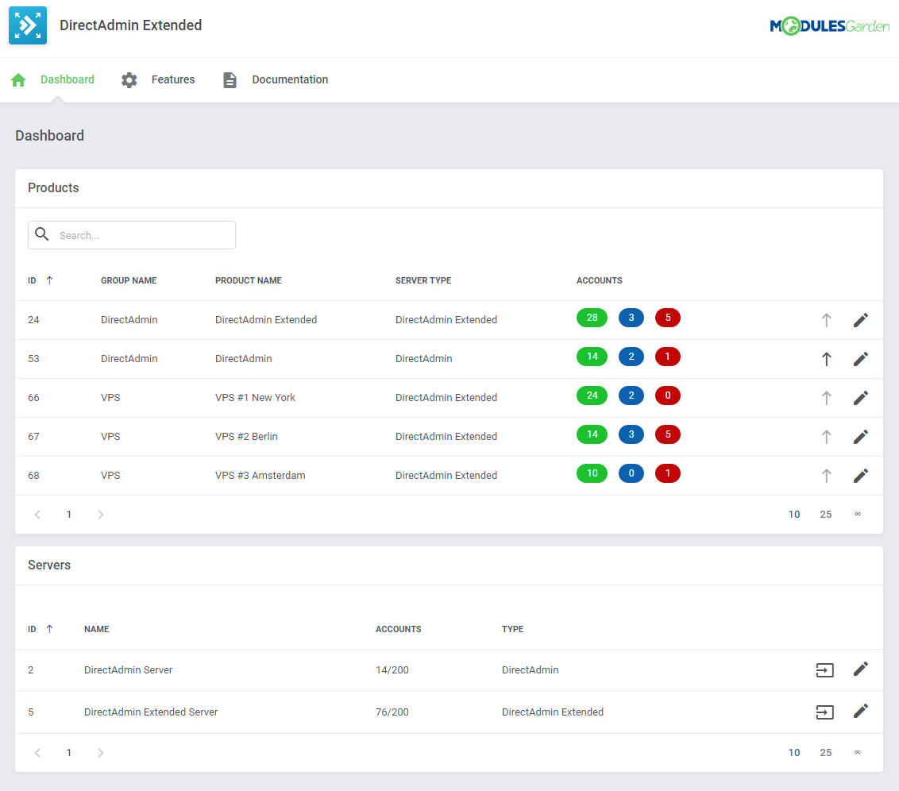Click the search magnifier icon in Products

42,234
